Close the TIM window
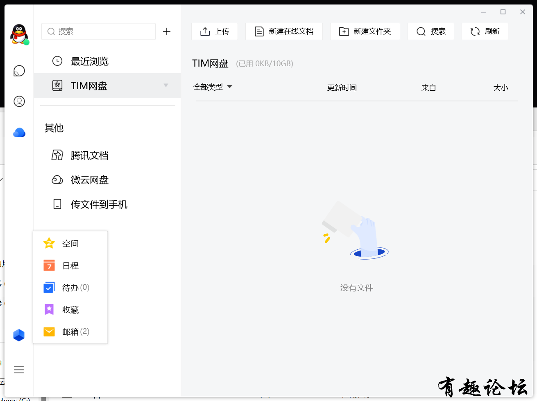Viewport: 537px width, 401px height. (x=523, y=12)
